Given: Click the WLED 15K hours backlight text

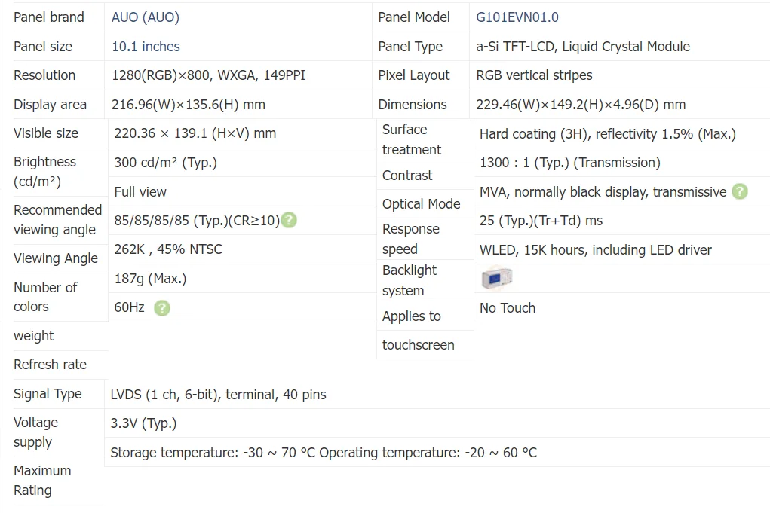Looking at the screenshot, I should point(595,250).
